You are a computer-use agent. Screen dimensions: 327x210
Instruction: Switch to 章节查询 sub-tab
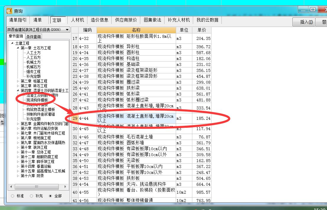click(x=16, y=36)
